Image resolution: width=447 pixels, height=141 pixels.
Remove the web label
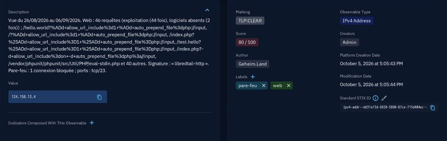pyautogui.click(x=289, y=85)
